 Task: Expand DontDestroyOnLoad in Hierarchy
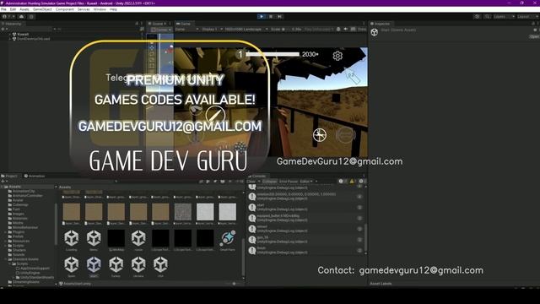click(9, 39)
